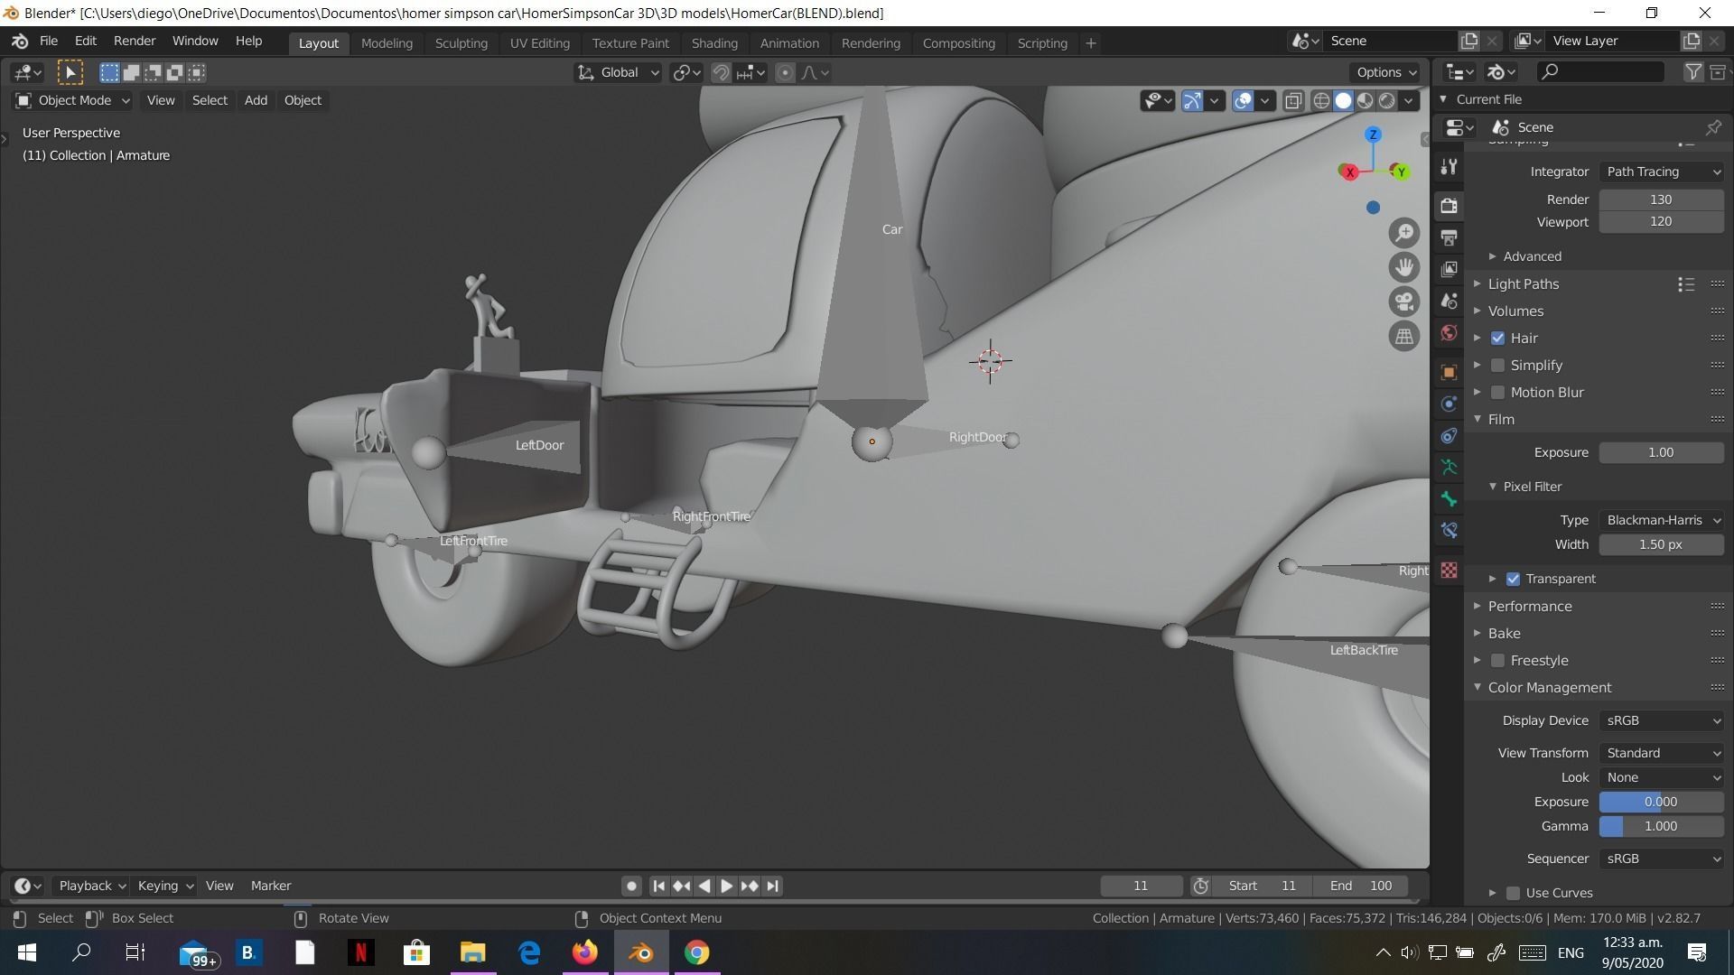This screenshot has width=1734, height=975.
Task: Open the Integrator Path Tracing dropdown
Action: coord(1662,172)
